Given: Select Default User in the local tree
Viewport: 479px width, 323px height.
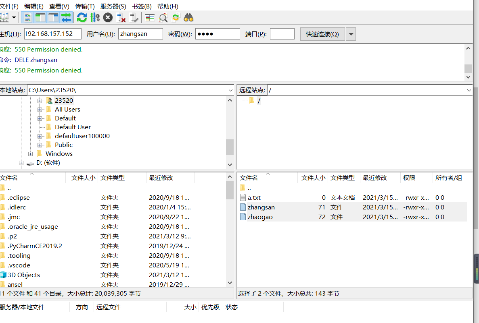Looking at the screenshot, I should [73, 127].
